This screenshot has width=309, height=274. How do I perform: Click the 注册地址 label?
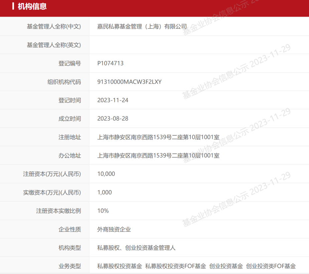click(x=69, y=137)
